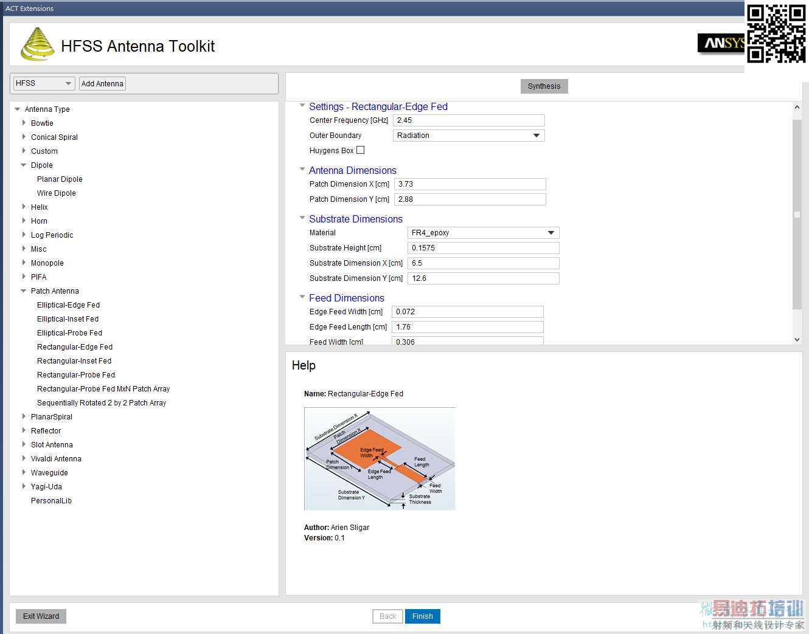Click the Substrate Dimension X input field
This screenshot has height=634, width=809.
pyautogui.click(x=483, y=263)
